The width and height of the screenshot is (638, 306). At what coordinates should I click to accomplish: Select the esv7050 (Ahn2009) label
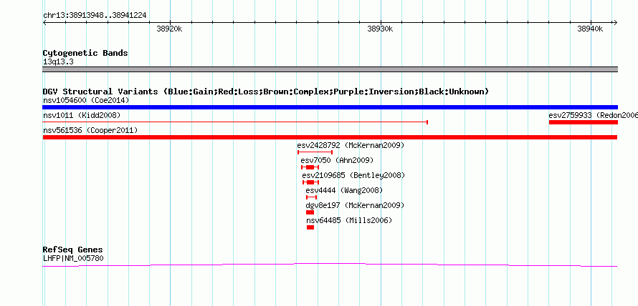click(337, 160)
